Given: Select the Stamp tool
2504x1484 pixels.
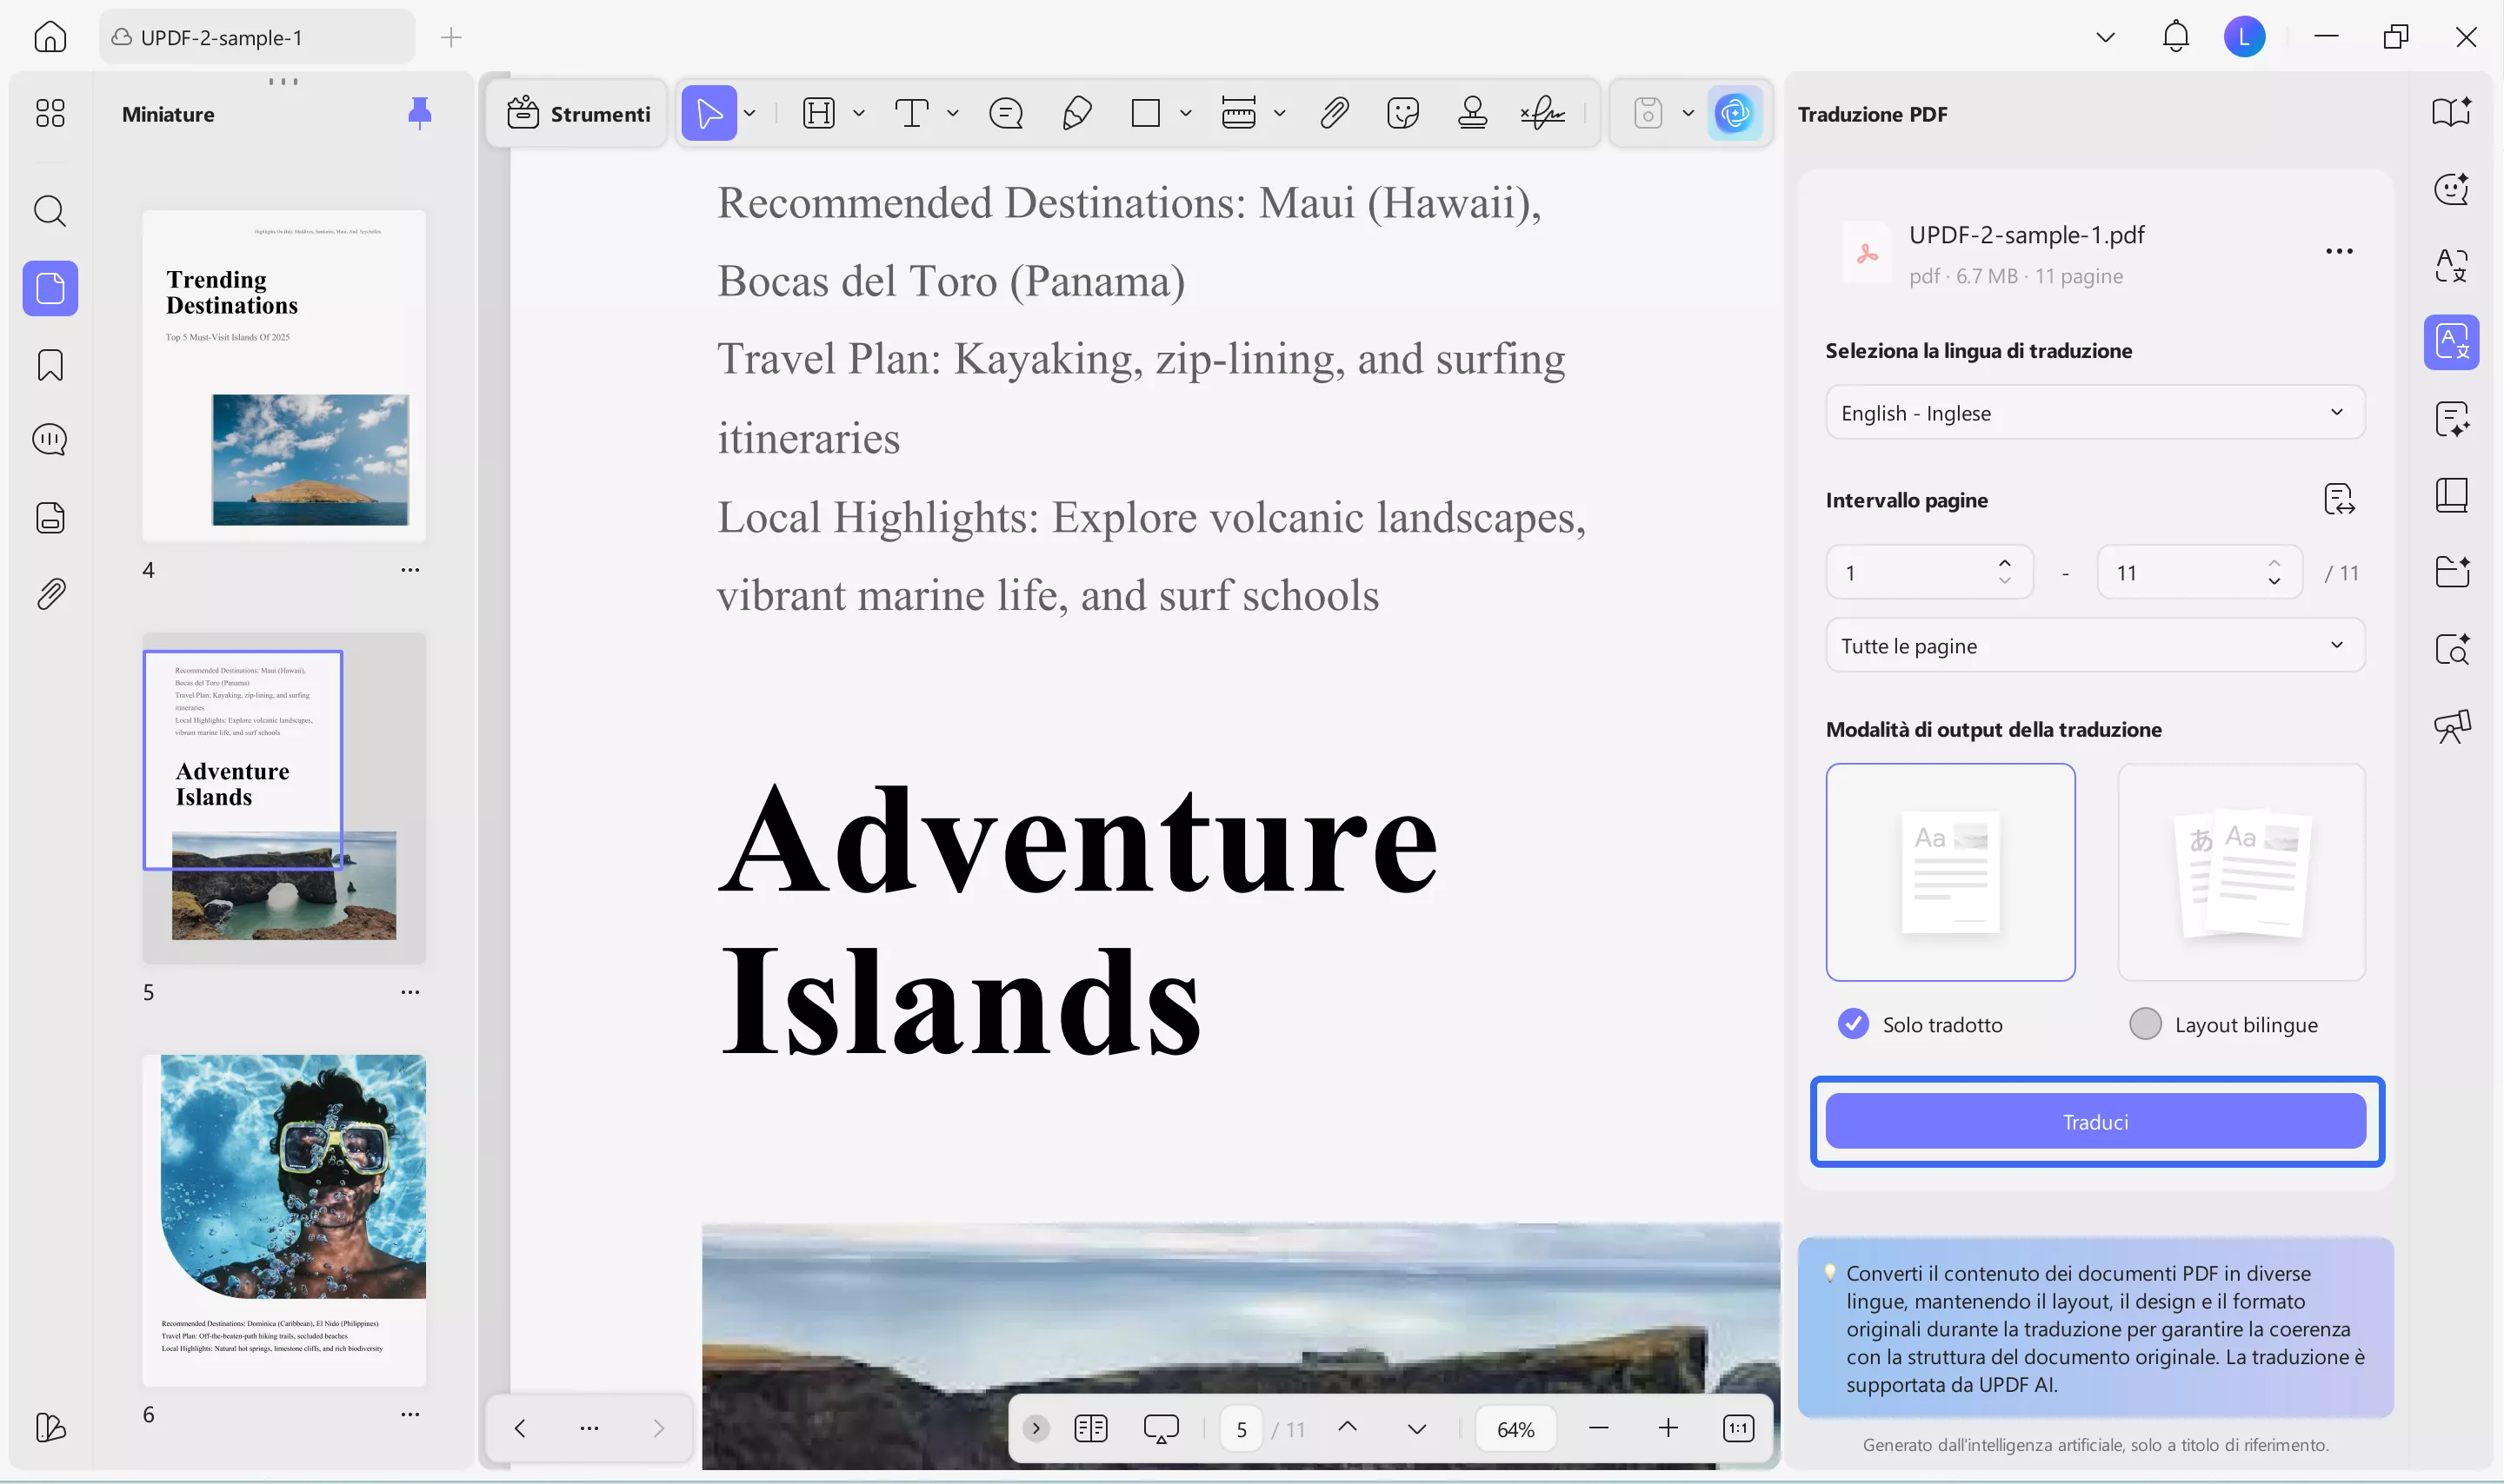Looking at the screenshot, I should [1472, 113].
